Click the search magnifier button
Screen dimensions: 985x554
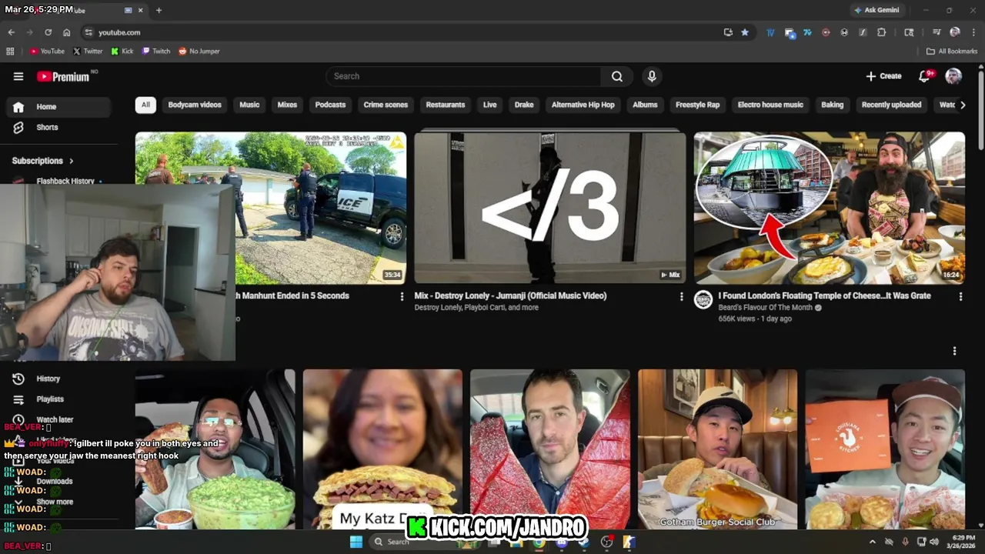[617, 76]
